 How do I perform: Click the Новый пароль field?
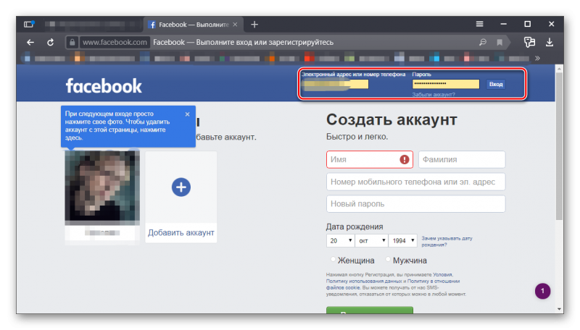pyautogui.click(x=415, y=204)
